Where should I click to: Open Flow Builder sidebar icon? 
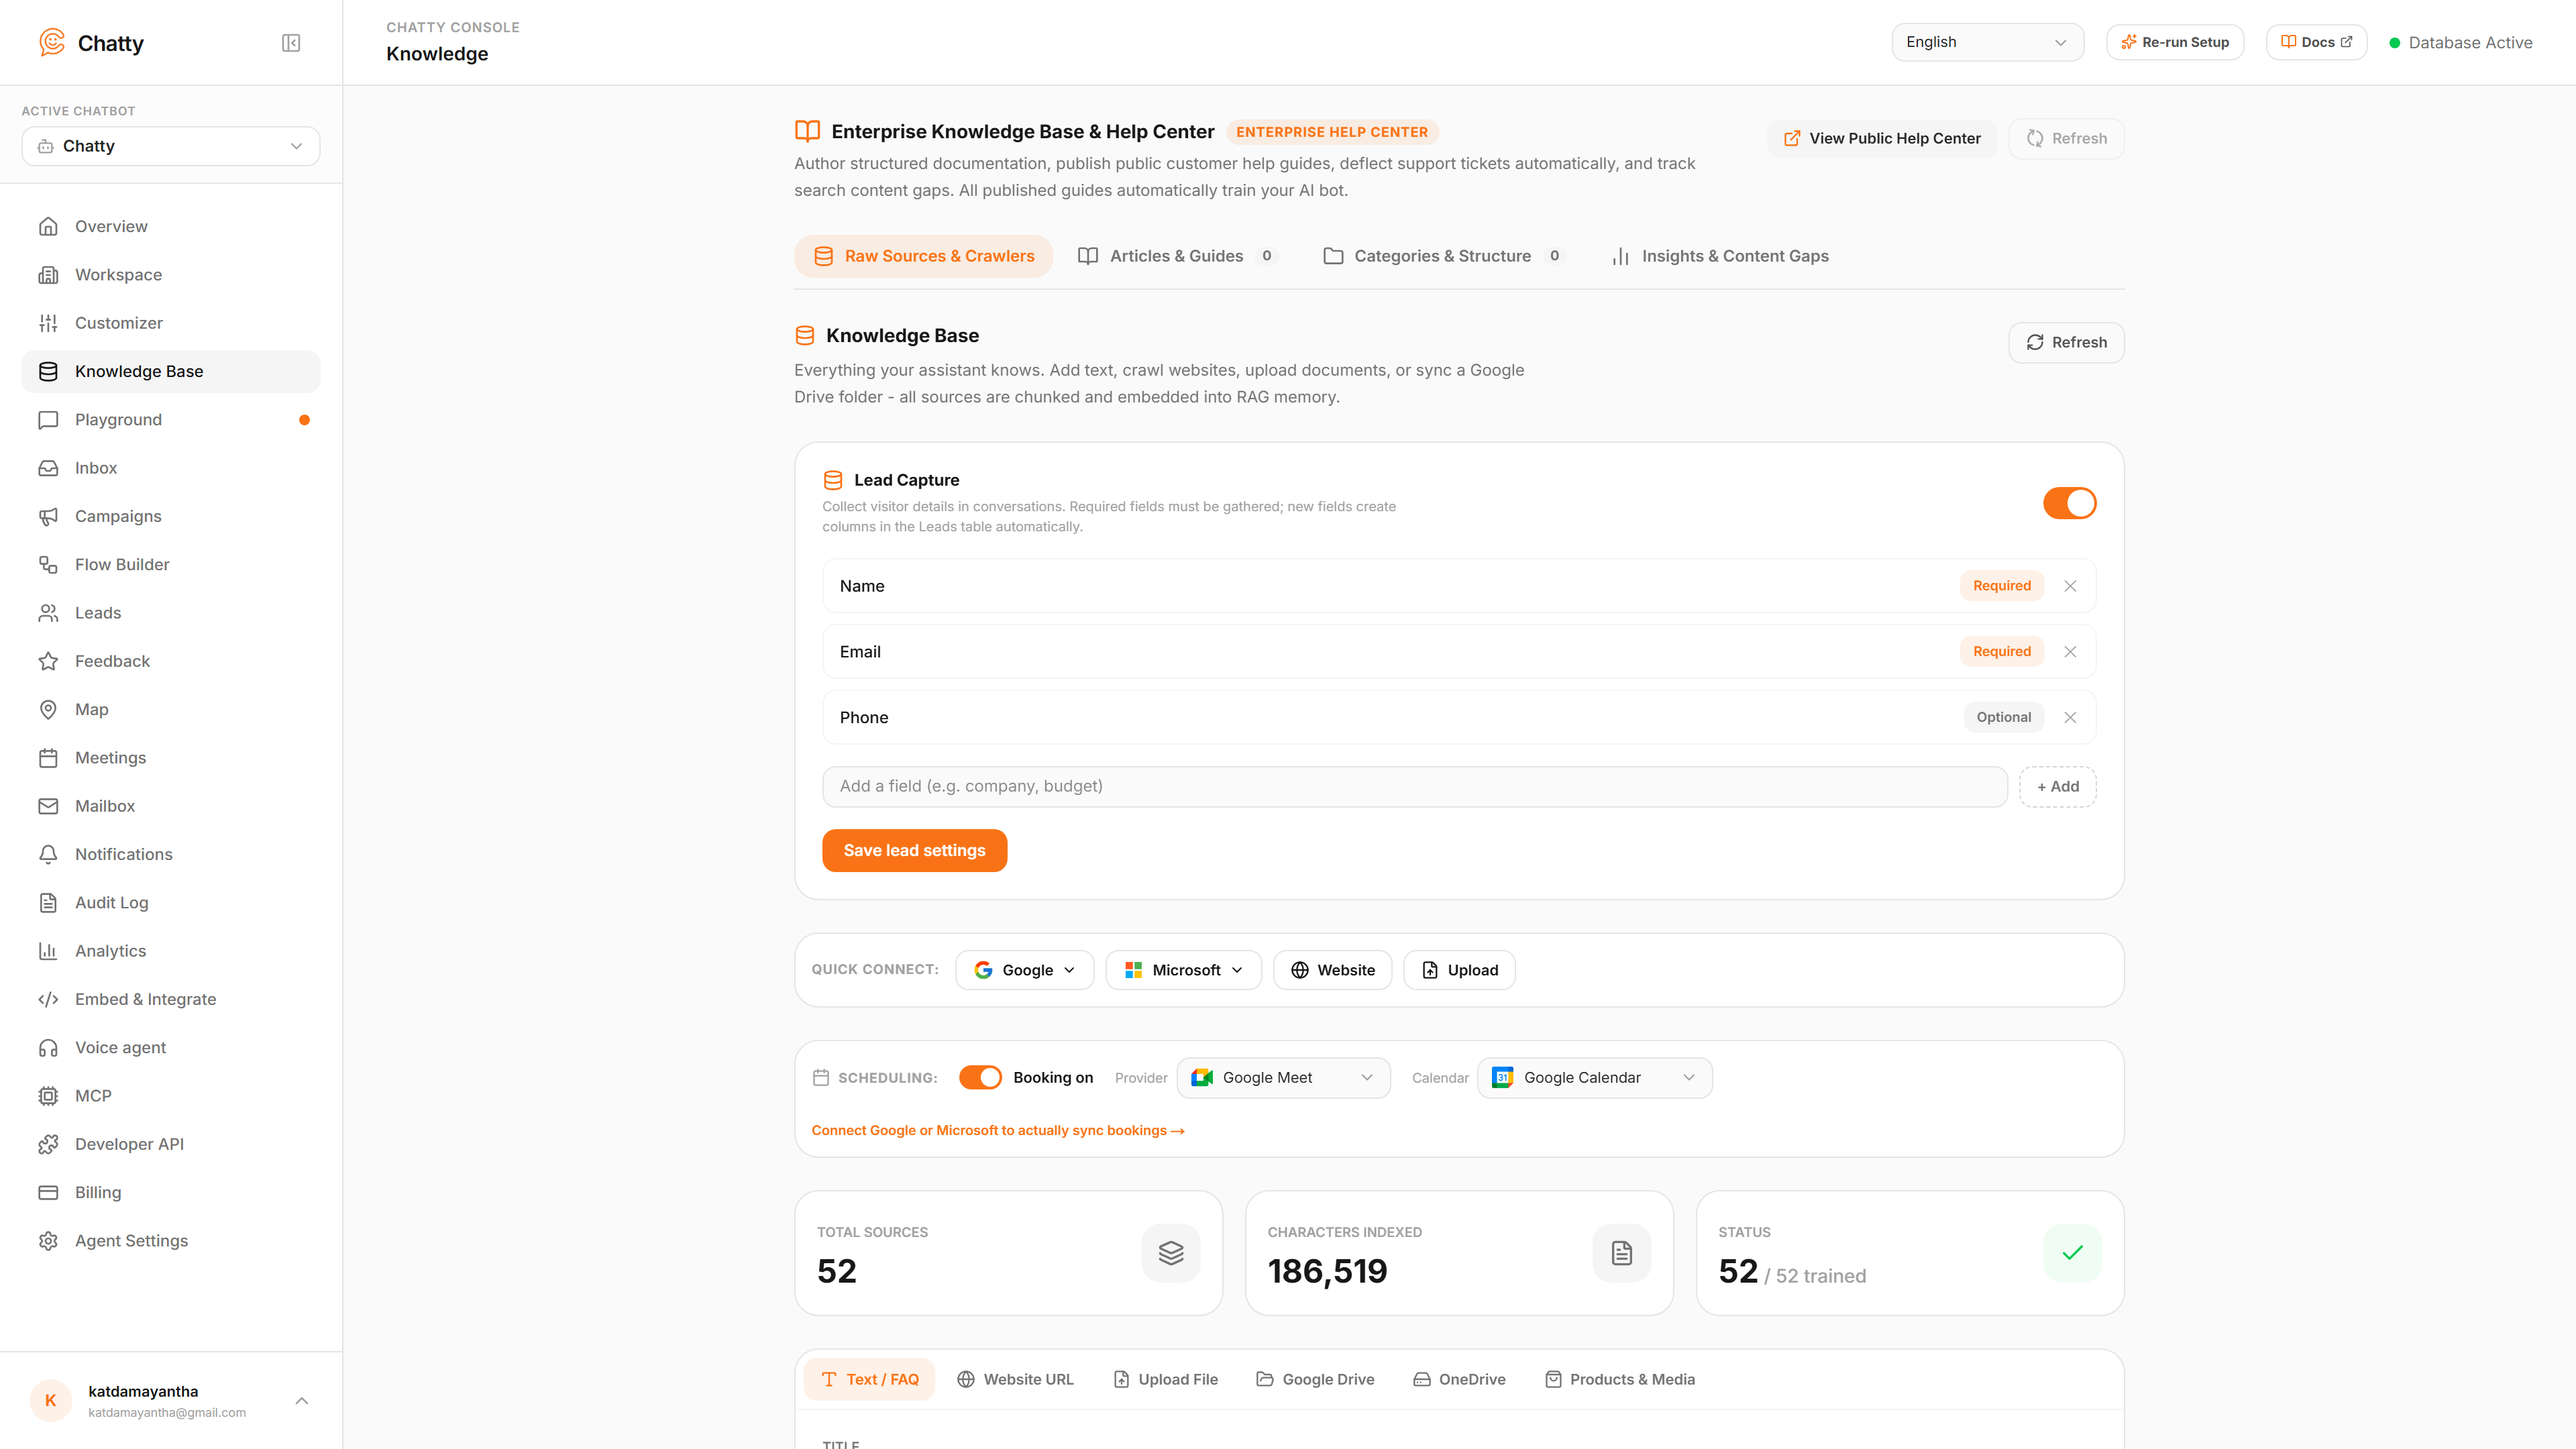point(48,565)
